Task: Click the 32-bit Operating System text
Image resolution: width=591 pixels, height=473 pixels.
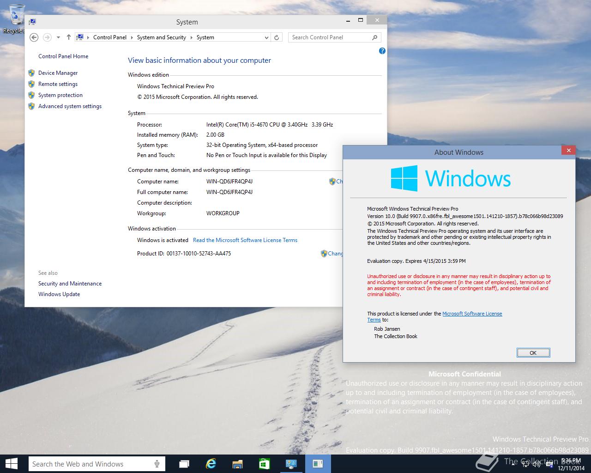Action: point(262,145)
